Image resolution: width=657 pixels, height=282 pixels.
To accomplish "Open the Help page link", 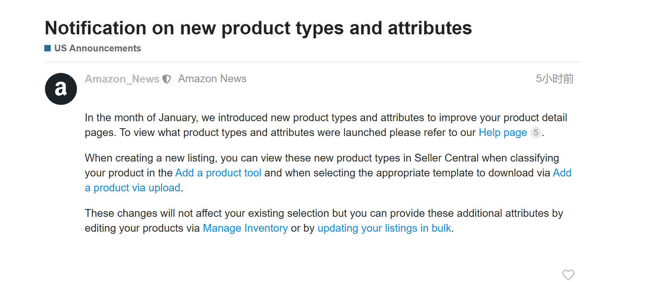I will (x=502, y=132).
